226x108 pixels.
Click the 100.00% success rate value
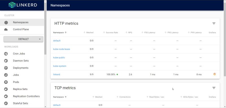pos(111,74)
